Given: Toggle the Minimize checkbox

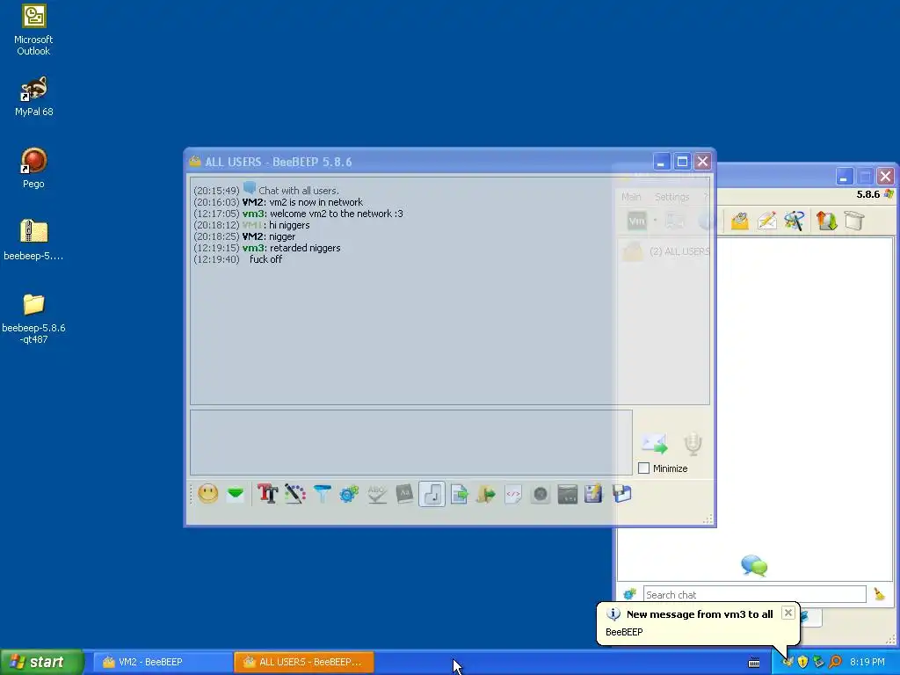Looking at the screenshot, I should 644,468.
